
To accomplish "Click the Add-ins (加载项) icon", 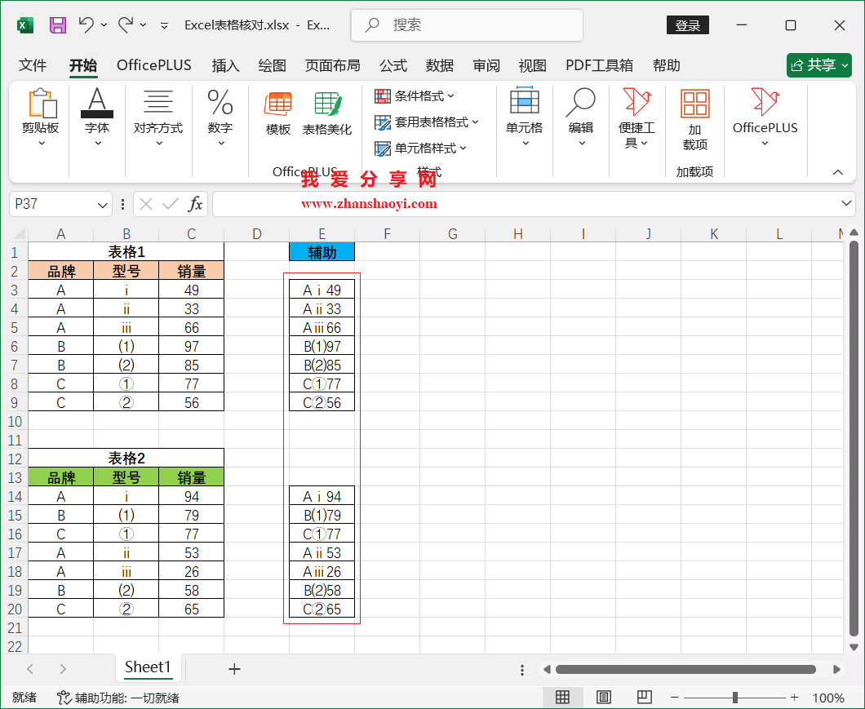I will [x=695, y=119].
